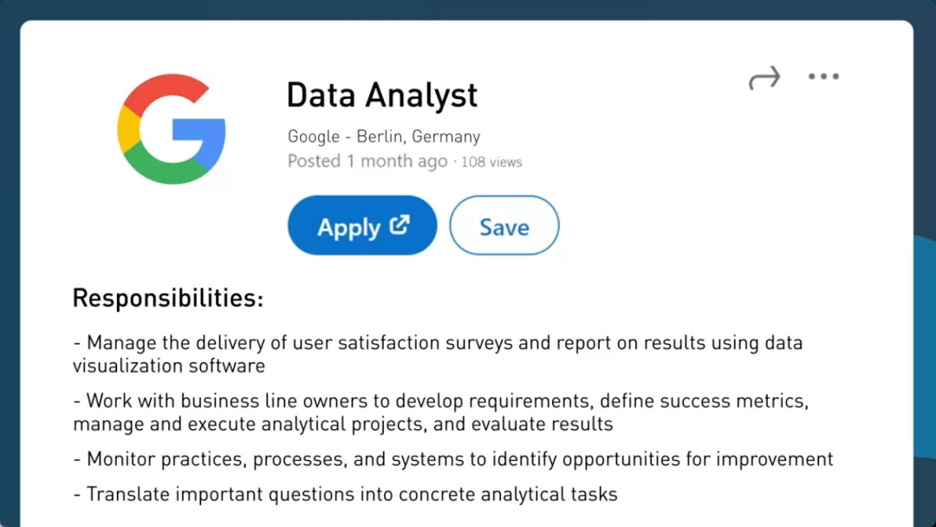Screen dimensions: 936x527
Task: Click the Google logo
Action: pyautogui.click(x=172, y=129)
